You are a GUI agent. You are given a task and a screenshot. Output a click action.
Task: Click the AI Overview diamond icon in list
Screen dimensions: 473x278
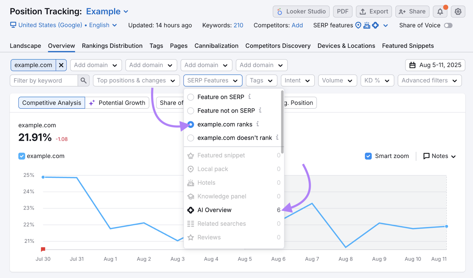pyautogui.click(x=191, y=210)
